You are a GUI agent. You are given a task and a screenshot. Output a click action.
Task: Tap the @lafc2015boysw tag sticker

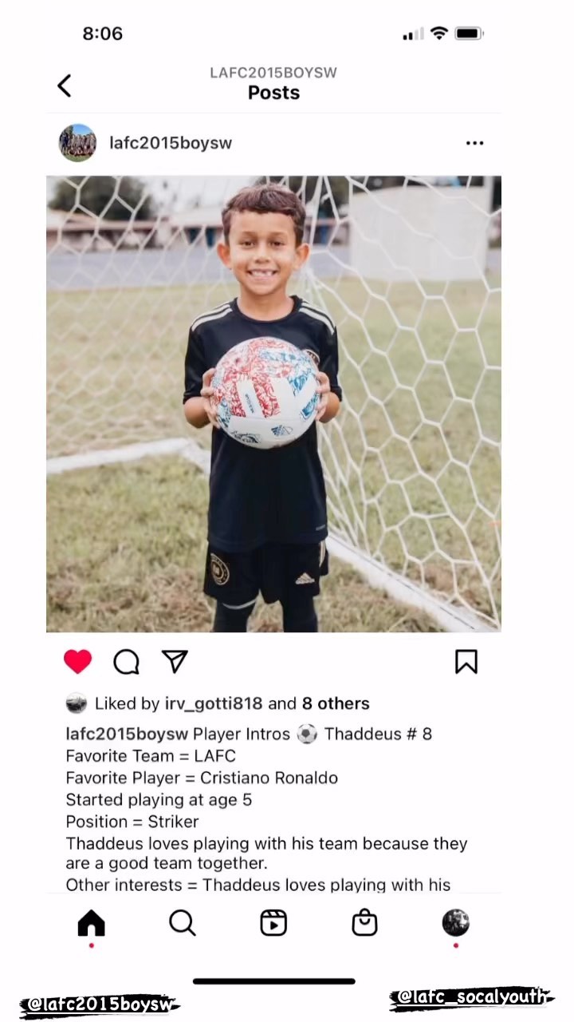(x=100, y=1005)
